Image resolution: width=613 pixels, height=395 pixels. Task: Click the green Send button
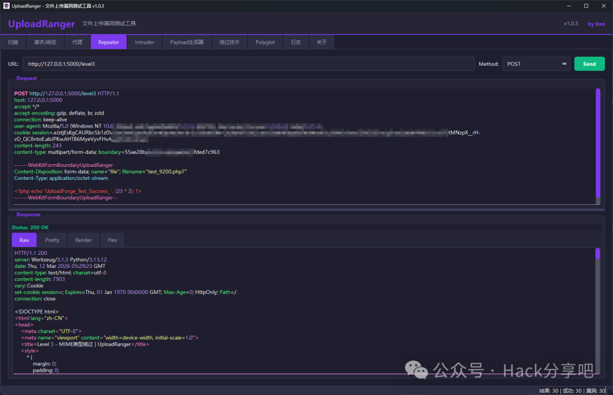point(589,64)
